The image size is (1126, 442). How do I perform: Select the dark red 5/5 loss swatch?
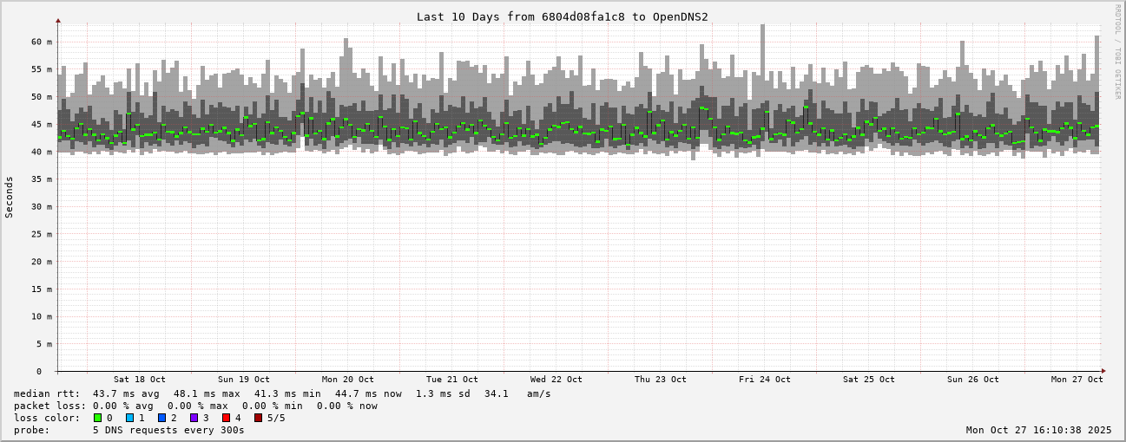pyautogui.click(x=258, y=418)
